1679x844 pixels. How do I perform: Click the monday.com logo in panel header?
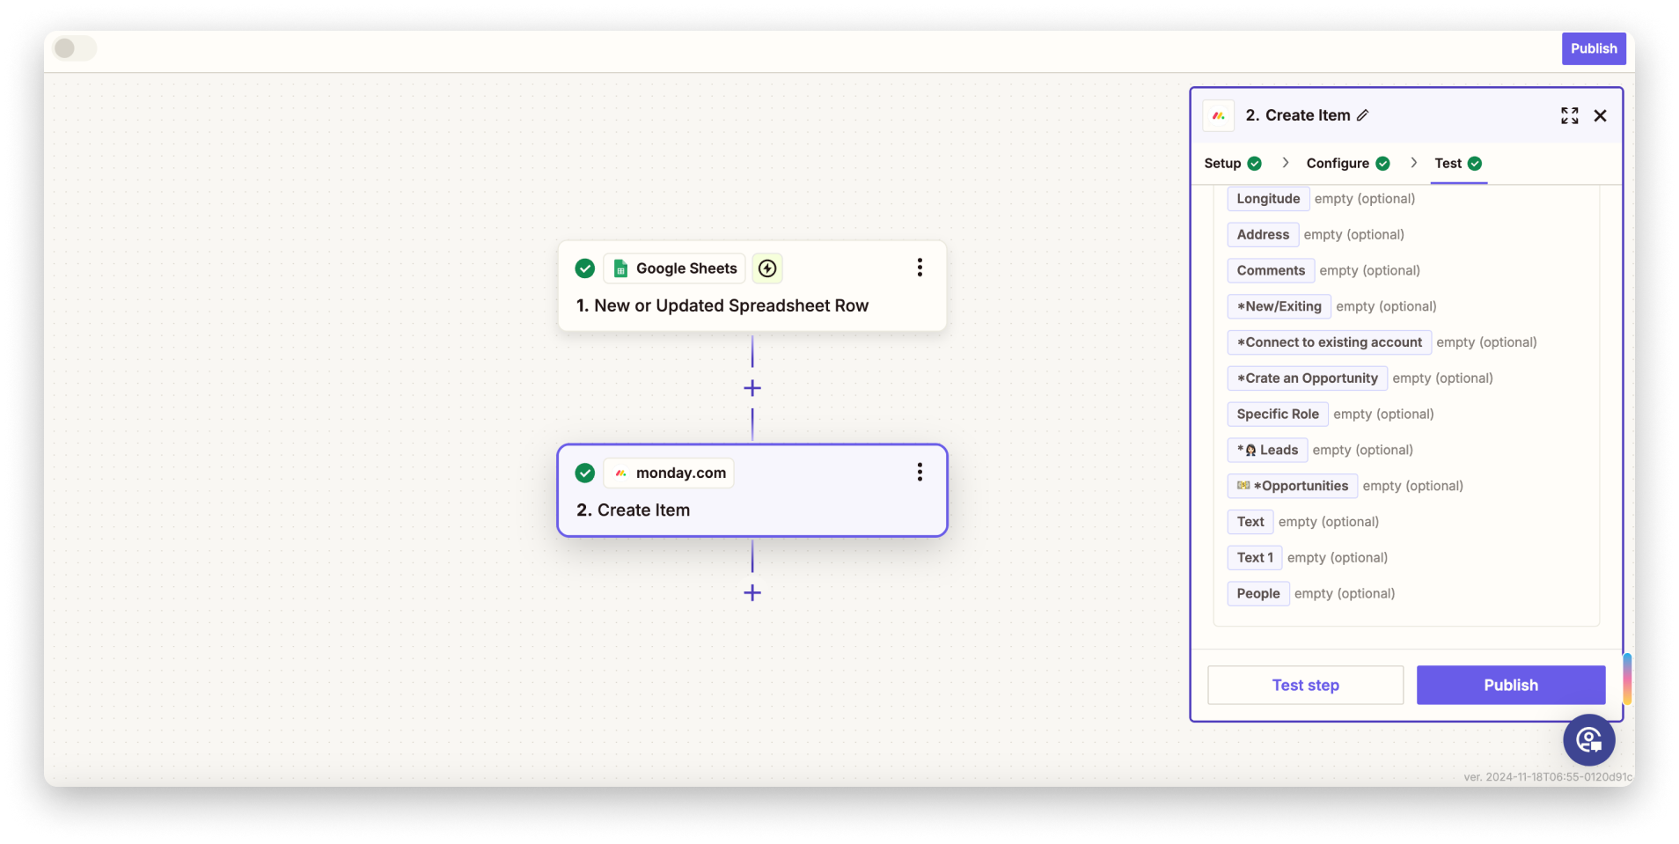(1219, 115)
